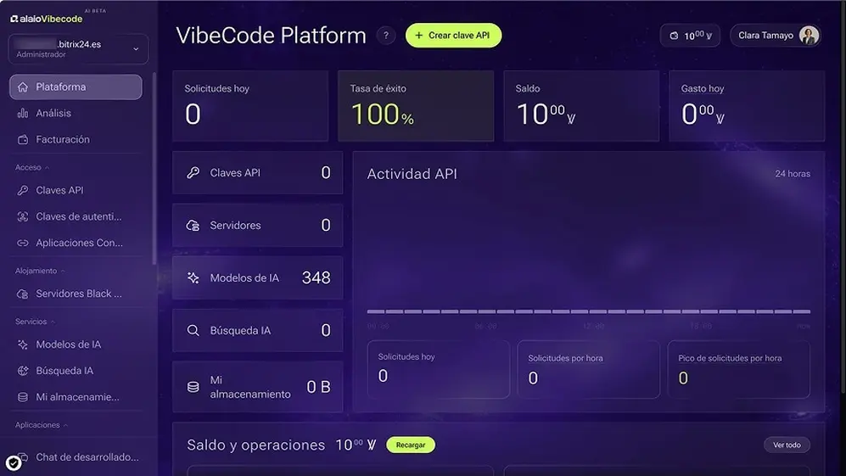Click the magnifier icon on Búsqueda IA card
This screenshot has width=846, height=476.
click(193, 330)
